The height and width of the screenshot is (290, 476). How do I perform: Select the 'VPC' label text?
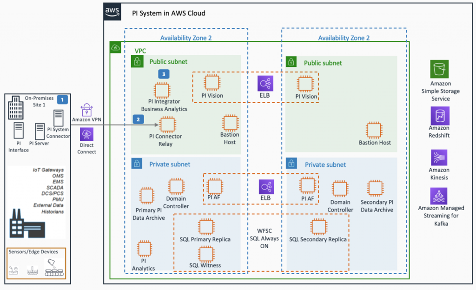click(x=140, y=51)
